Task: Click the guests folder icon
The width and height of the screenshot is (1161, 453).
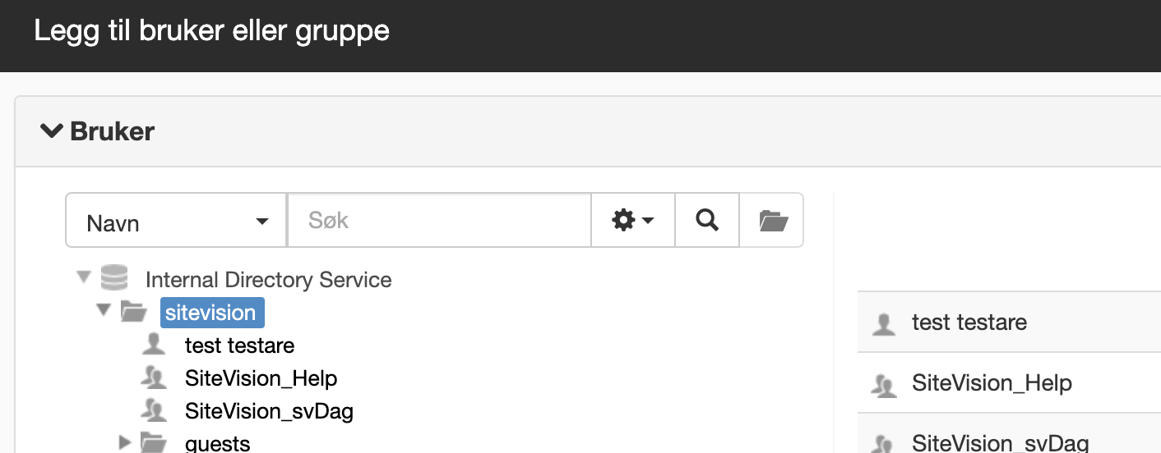Action: [153, 442]
